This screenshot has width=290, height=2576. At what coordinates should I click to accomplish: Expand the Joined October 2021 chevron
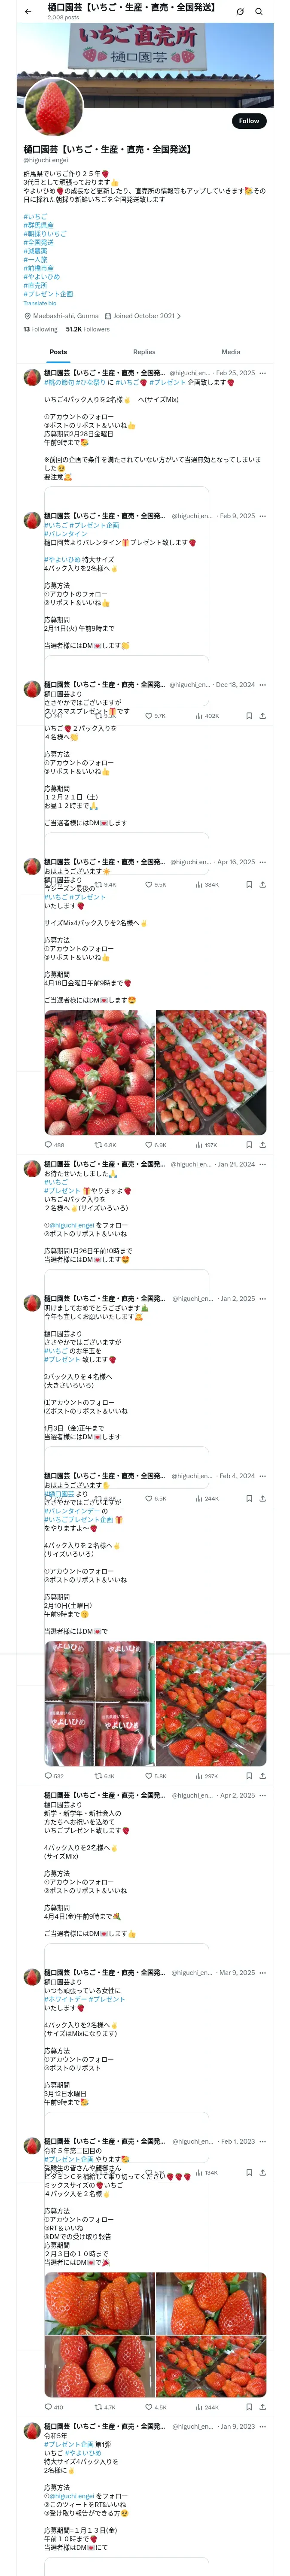pyautogui.click(x=178, y=316)
